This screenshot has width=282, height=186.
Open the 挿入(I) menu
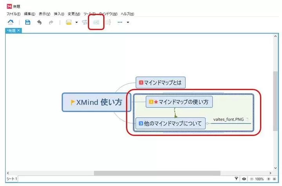point(60,14)
